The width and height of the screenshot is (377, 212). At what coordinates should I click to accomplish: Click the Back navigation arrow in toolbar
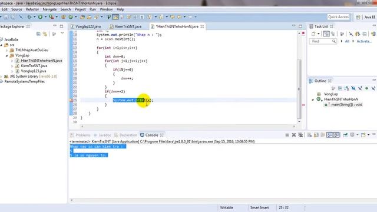coord(179,17)
